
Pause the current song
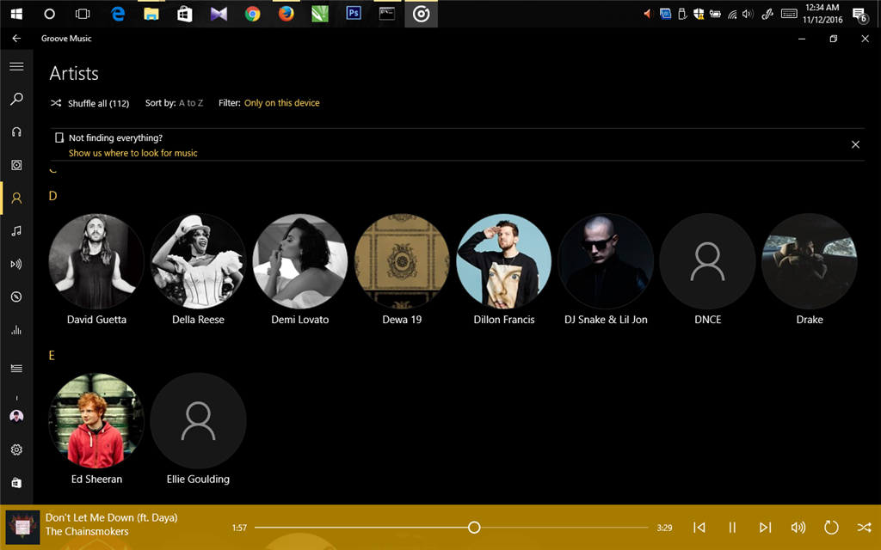pos(732,527)
